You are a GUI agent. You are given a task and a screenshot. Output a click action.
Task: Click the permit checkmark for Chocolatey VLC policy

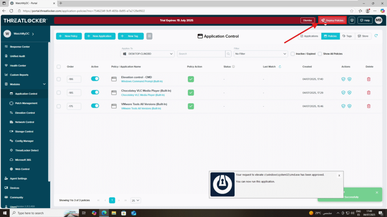[x=191, y=93]
